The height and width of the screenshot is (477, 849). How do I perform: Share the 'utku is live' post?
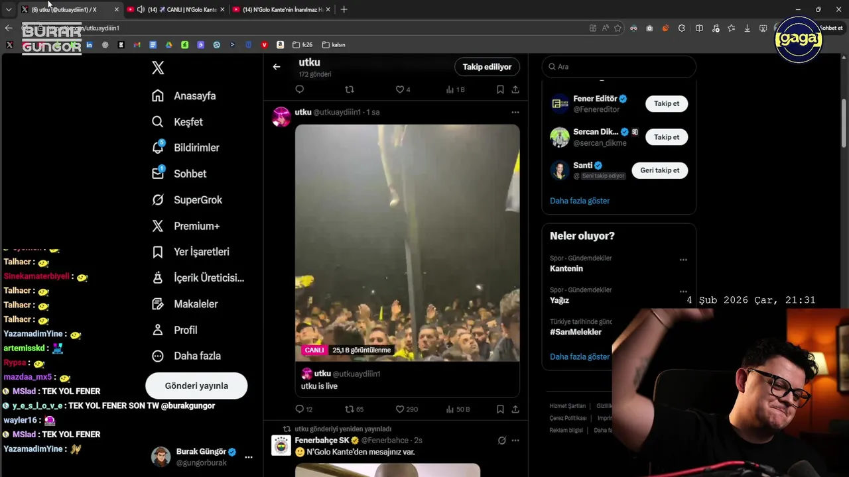pos(515,409)
